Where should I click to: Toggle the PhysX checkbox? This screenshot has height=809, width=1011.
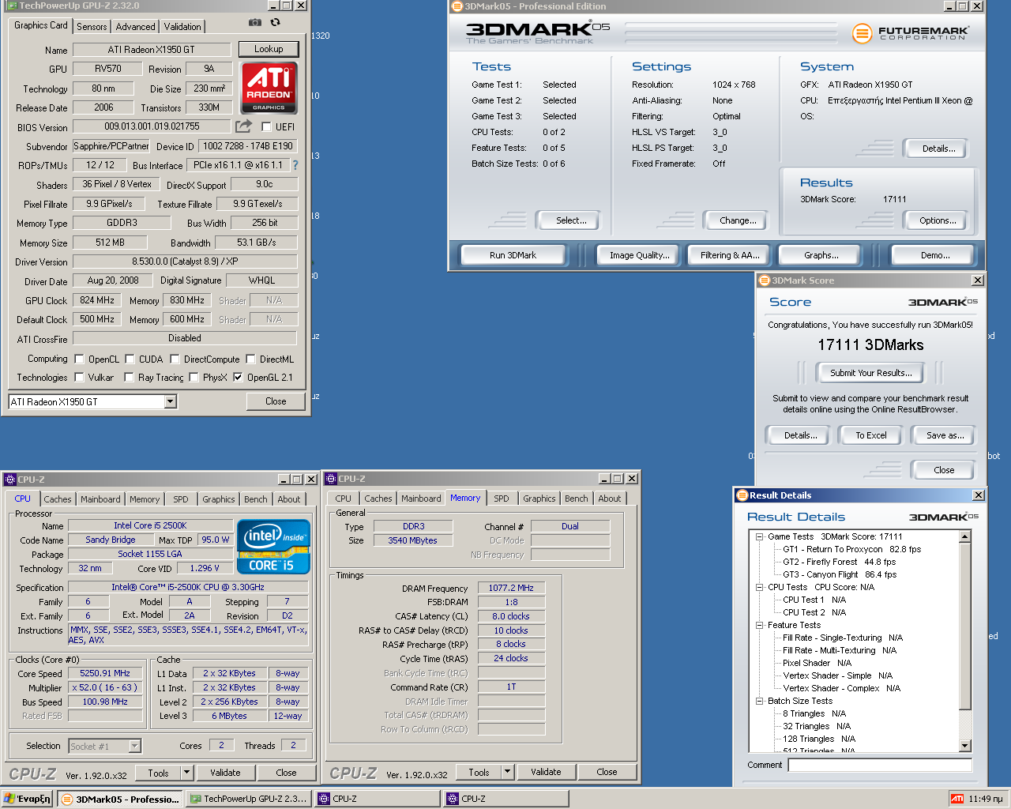(x=194, y=378)
